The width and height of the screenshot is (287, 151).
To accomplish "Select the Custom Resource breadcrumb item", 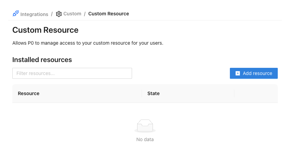I will coord(108,14).
